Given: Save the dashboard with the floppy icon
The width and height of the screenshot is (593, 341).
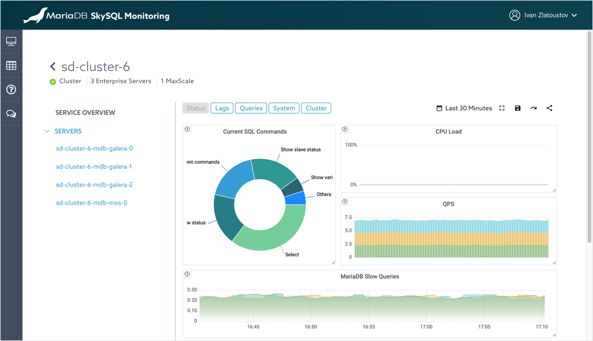Looking at the screenshot, I should point(517,108).
